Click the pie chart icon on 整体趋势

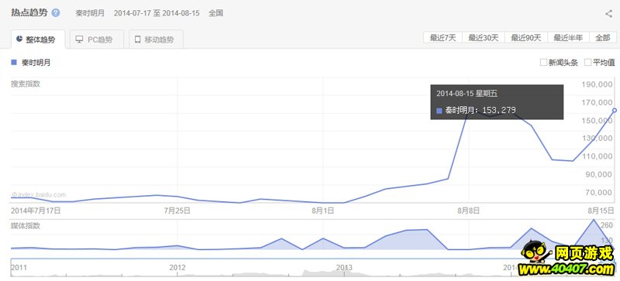tap(19, 39)
